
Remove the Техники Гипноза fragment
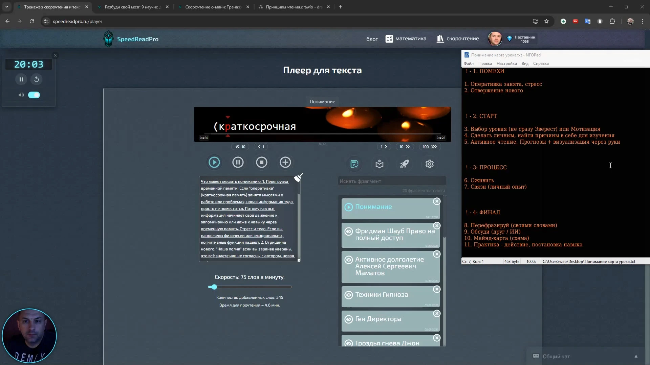click(x=437, y=289)
